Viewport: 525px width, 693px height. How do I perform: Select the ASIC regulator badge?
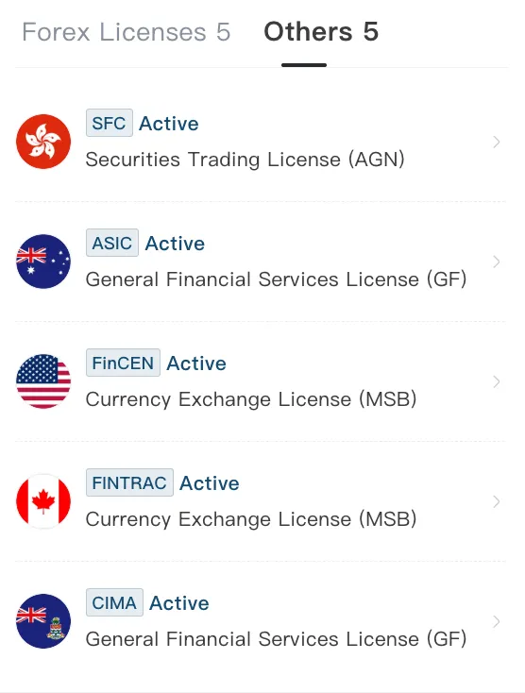click(x=112, y=243)
